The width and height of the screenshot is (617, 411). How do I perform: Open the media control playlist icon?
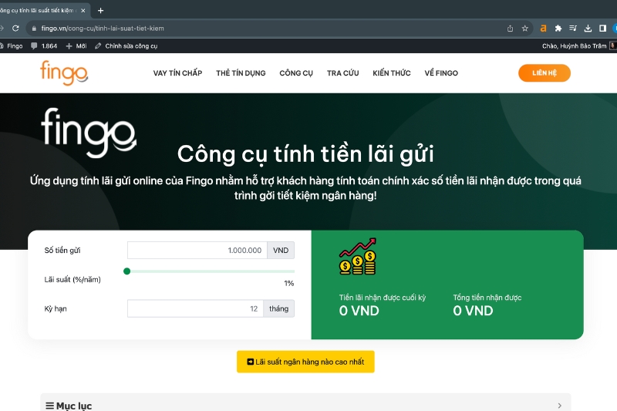[x=573, y=29]
